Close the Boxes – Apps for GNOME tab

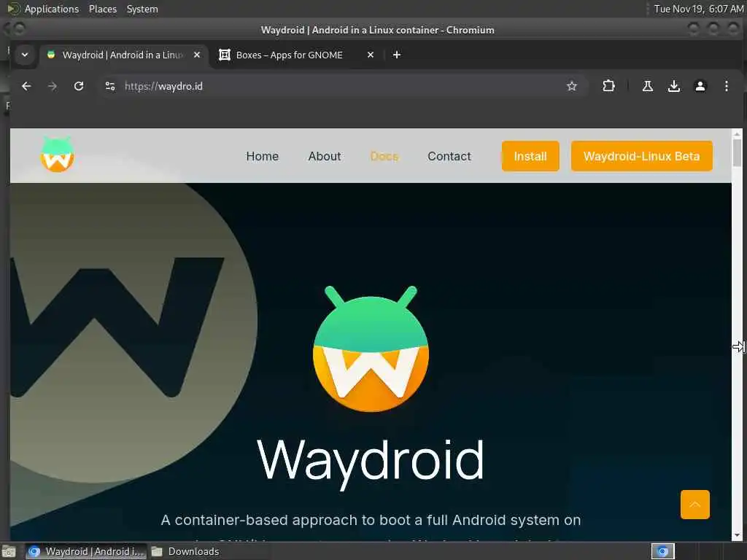tap(370, 55)
